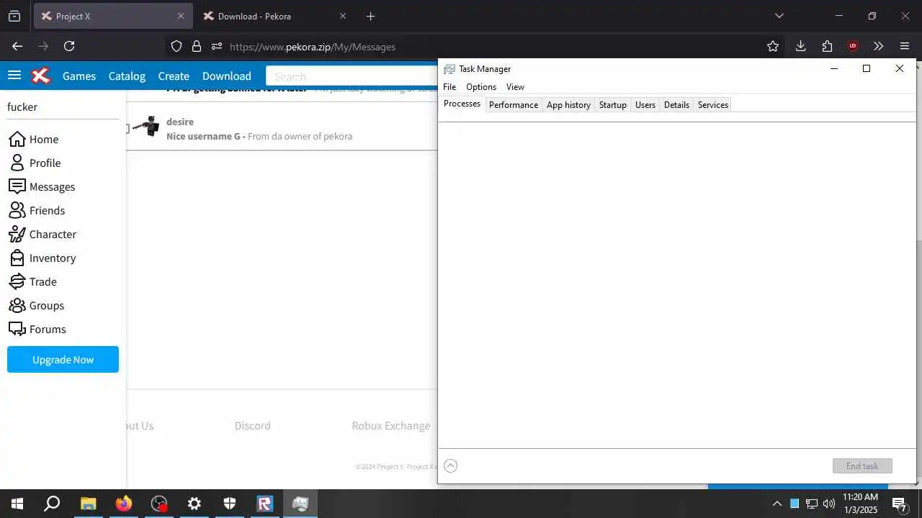Screen dimensions: 922x518
Task: Open the Windows Start menu
Action: tap(17, 504)
